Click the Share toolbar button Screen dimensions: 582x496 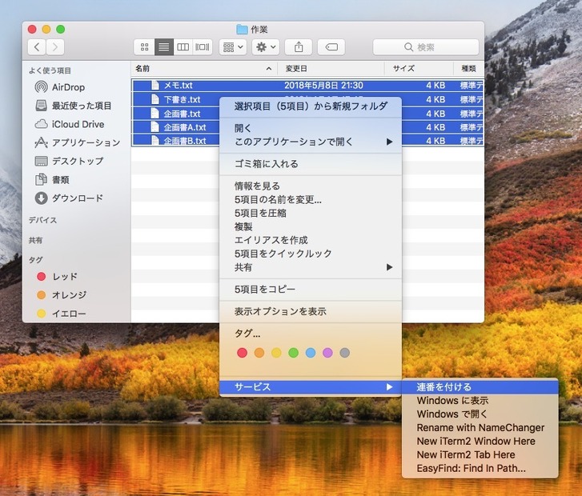click(299, 47)
